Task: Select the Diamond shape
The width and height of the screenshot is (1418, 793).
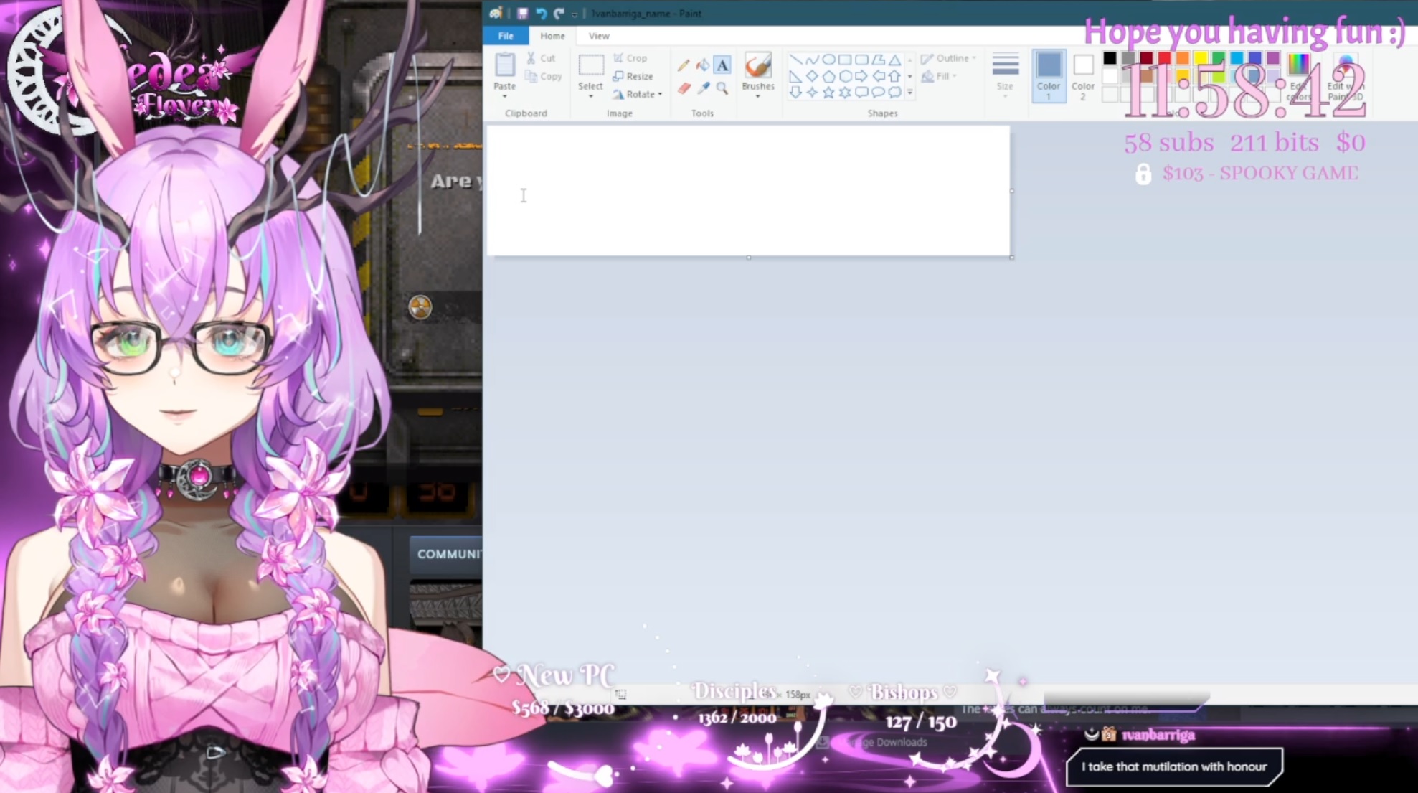Action: [812, 76]
